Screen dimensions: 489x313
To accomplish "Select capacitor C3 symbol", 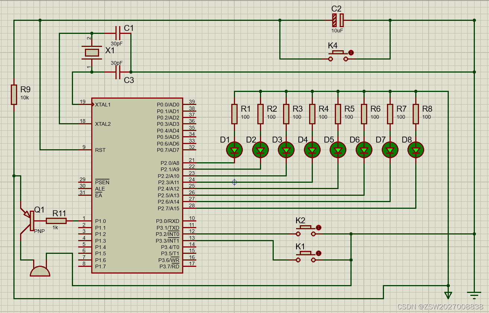I will 118,72.
